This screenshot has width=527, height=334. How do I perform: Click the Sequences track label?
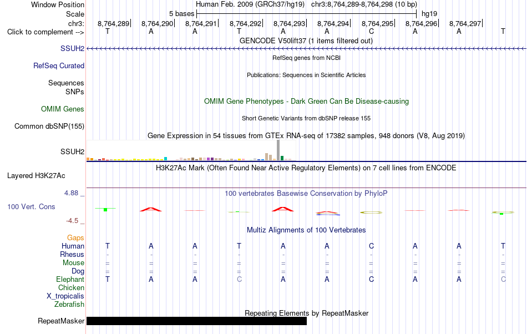click(66, 83)
